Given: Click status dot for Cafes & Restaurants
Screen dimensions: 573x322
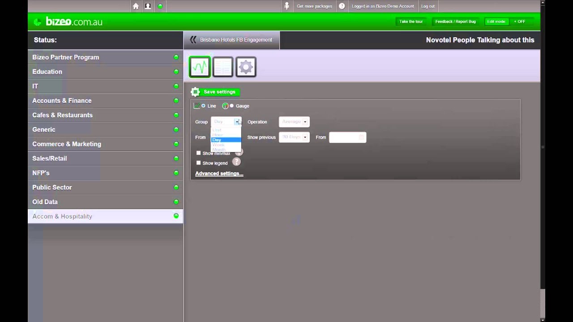Looking at the screenshot, I should 176,115.
